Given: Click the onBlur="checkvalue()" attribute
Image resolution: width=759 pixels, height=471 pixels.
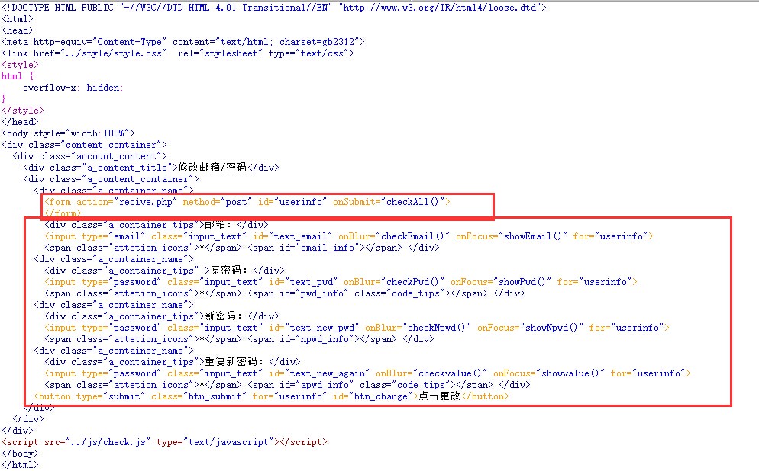Looking at the screenshot, I should (431, 373).
